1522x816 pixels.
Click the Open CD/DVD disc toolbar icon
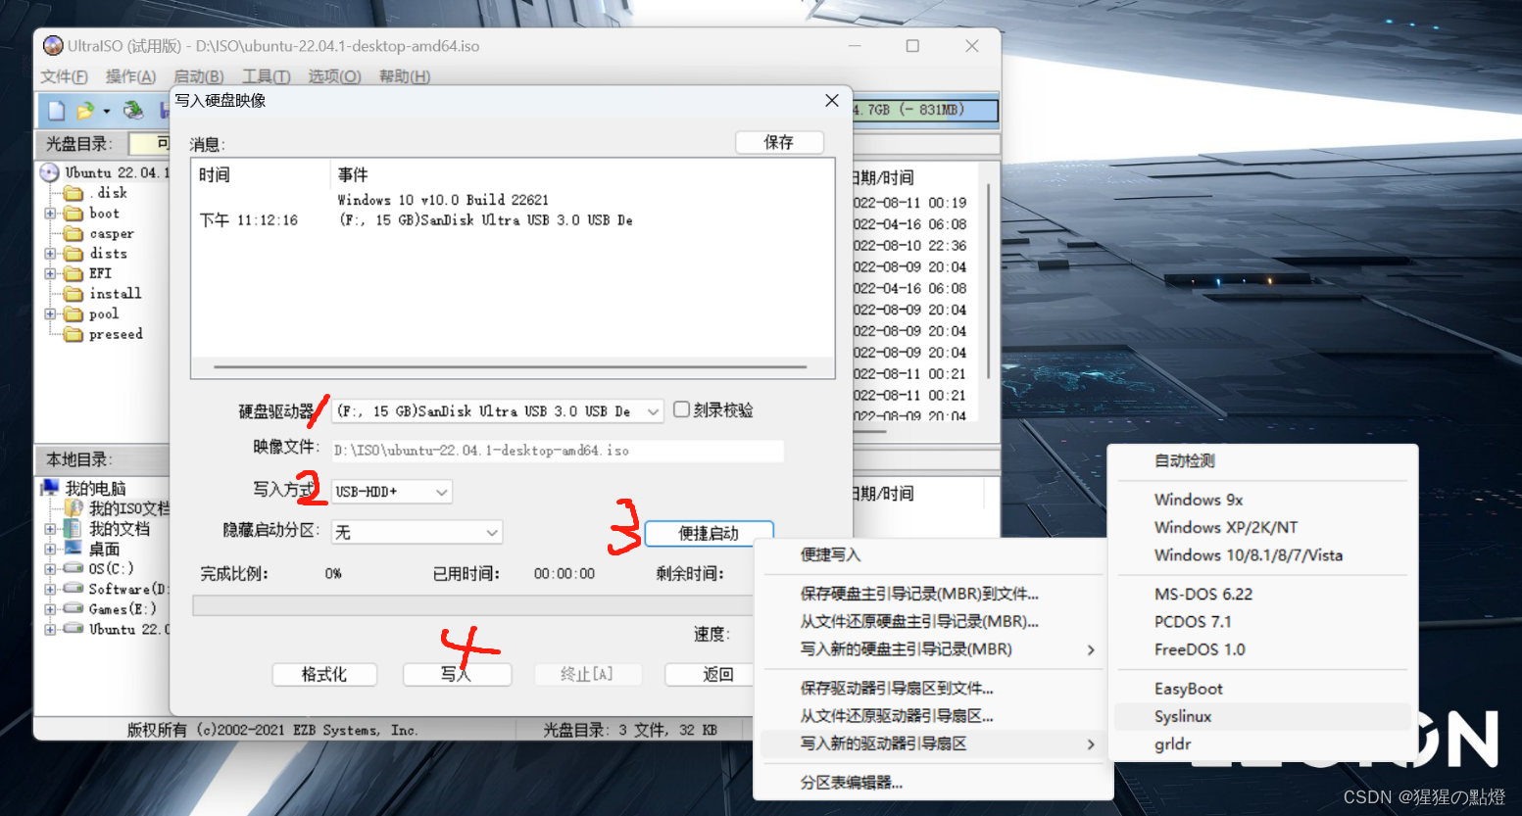click(133, 111)
